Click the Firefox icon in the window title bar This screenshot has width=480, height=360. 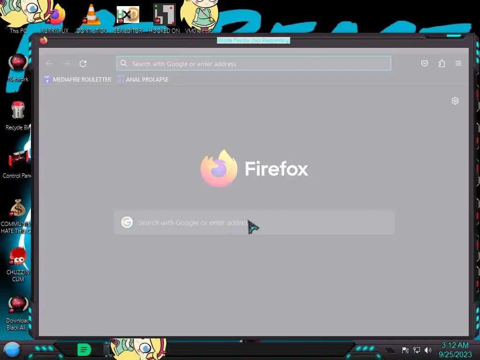click(x=44, y=40)
